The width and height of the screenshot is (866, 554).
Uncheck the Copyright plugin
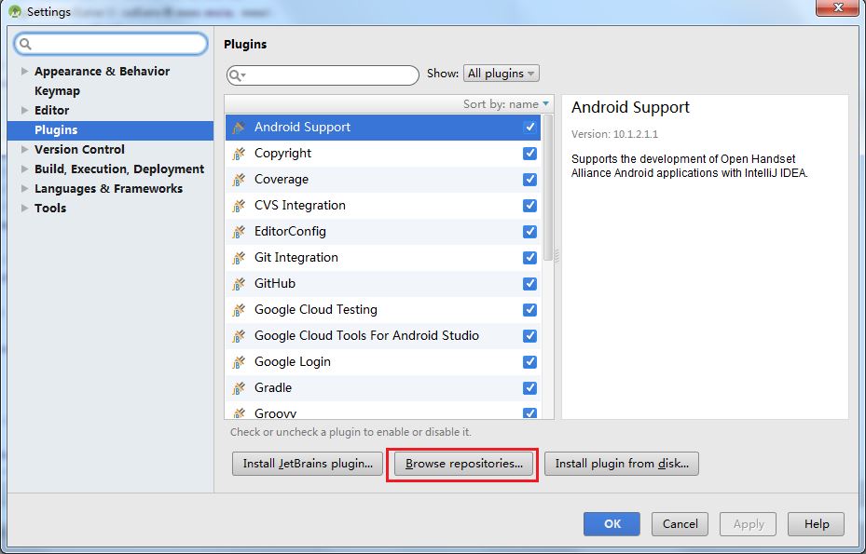(529, 154)
